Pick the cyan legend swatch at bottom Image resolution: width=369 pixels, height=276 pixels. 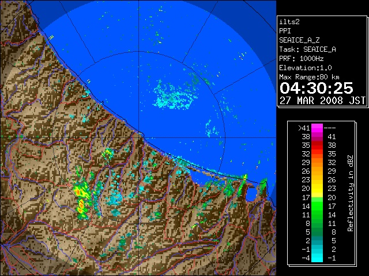click(x=317, y=258)
